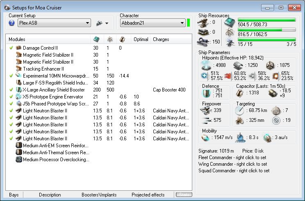The height and width of the screenshot is (201, 305).
Task: Open the Character dropdown showing Abbadon21
Action: pyautogui.click(x=152, y=23)
